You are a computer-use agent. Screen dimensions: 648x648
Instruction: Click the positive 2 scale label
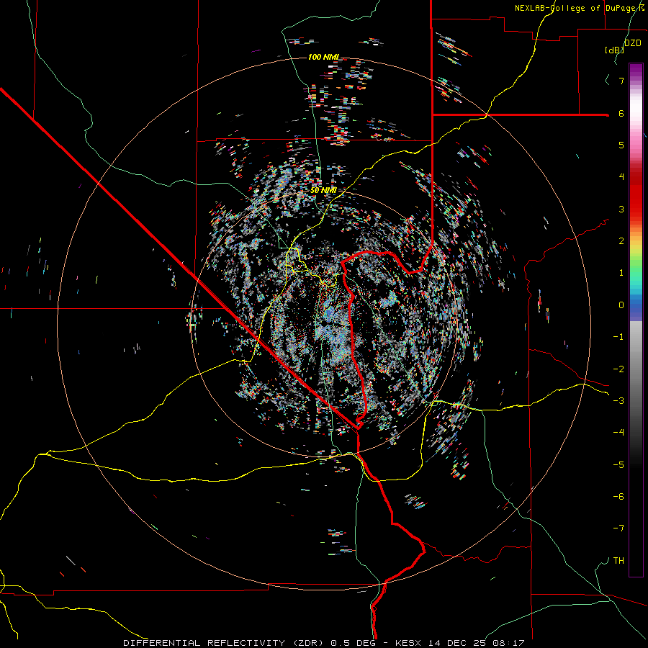click(621, 241)
